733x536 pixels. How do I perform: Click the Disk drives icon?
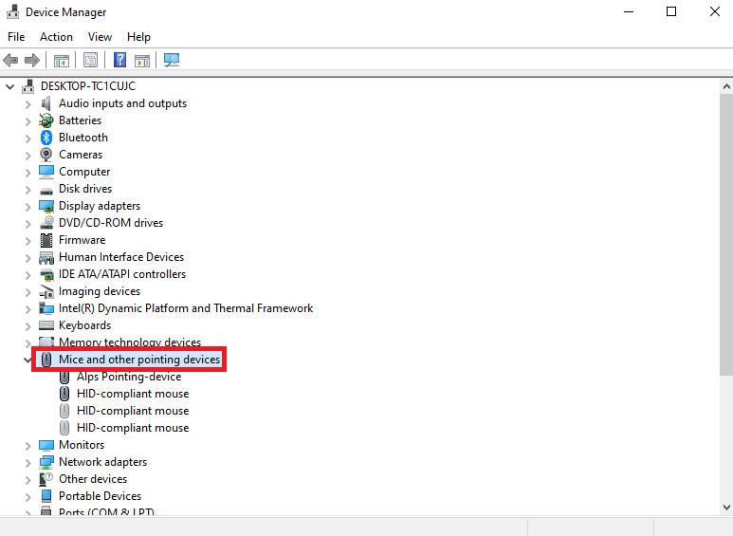[46, 190]
